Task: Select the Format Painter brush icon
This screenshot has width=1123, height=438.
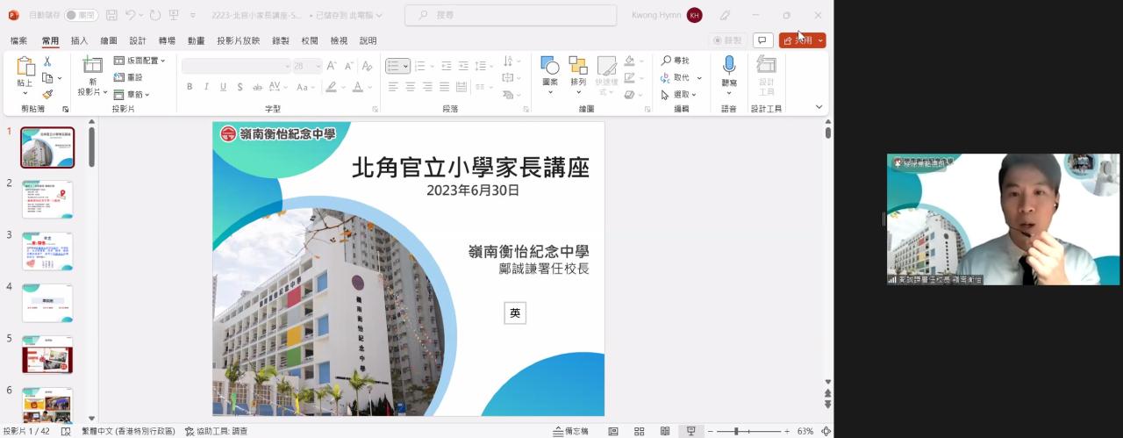Action: 47,94
